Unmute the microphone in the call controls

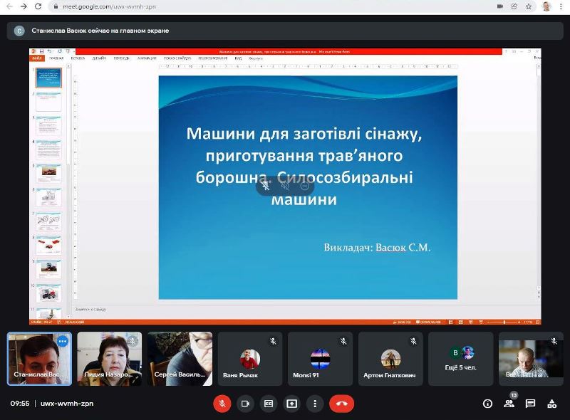pos(222,404)
